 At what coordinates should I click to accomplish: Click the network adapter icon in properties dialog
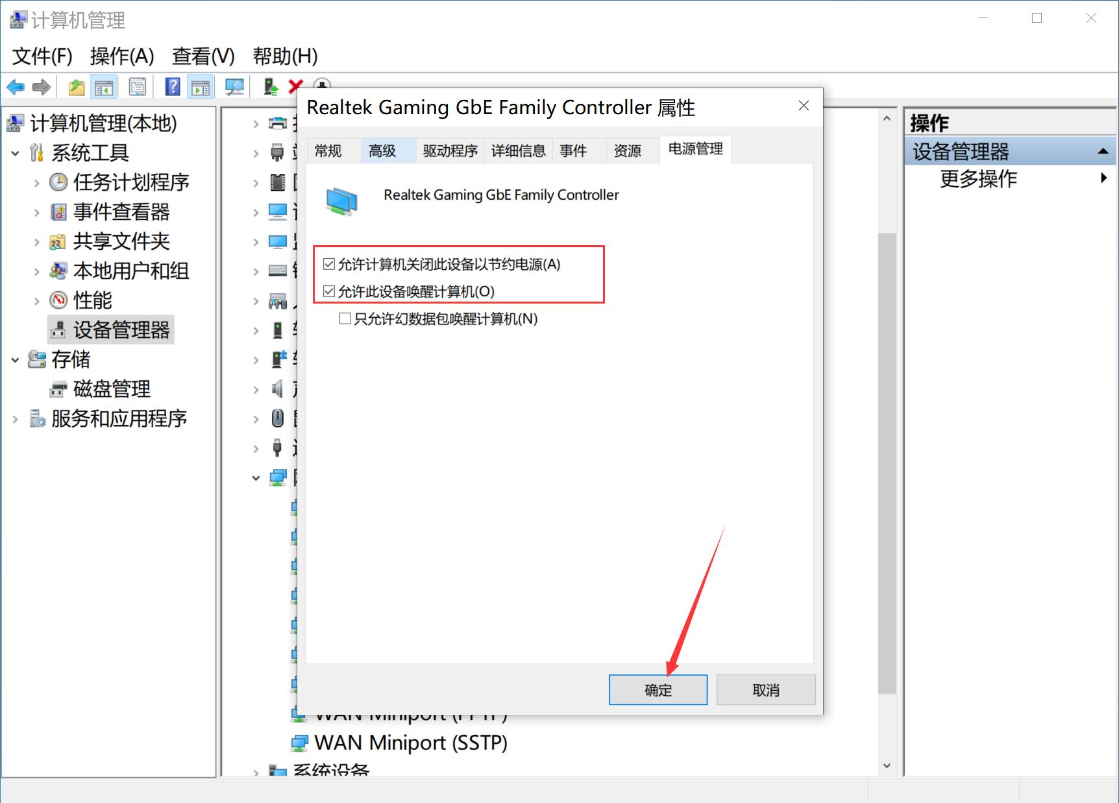(x=342, y=202)
